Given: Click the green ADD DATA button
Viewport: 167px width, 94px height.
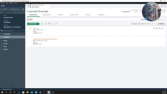Looking at the screenshot, I should pyautogui.click(x=33, y=24).
